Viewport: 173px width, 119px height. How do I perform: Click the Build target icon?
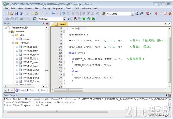point(12,19)
